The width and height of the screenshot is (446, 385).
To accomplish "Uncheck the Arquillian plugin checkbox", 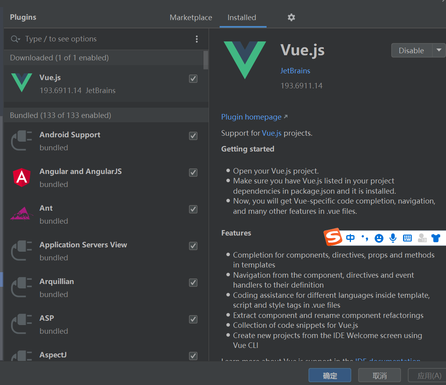I will tap(193, 283).
